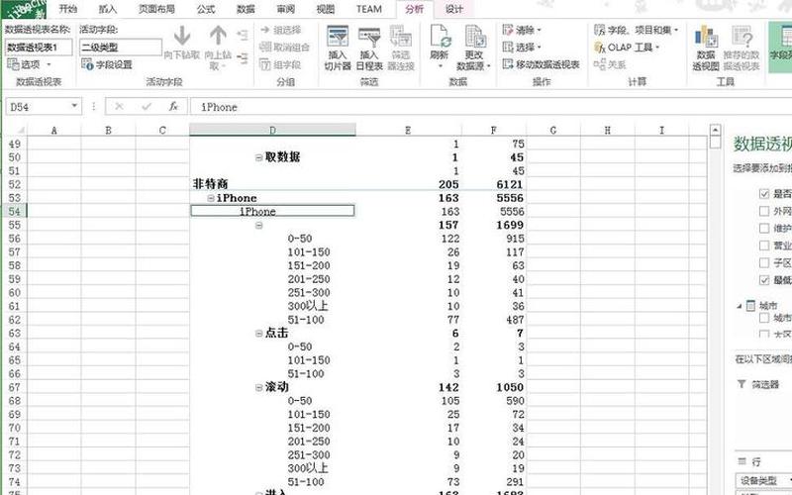This screenshot has width=792, height=495.
Task: Click the Rows (行) area icon
Action: click(742, 461)
